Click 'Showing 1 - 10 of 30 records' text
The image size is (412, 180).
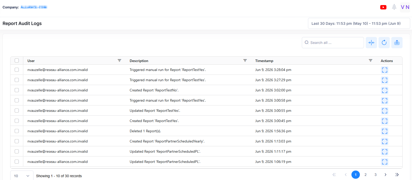(59, 176)
